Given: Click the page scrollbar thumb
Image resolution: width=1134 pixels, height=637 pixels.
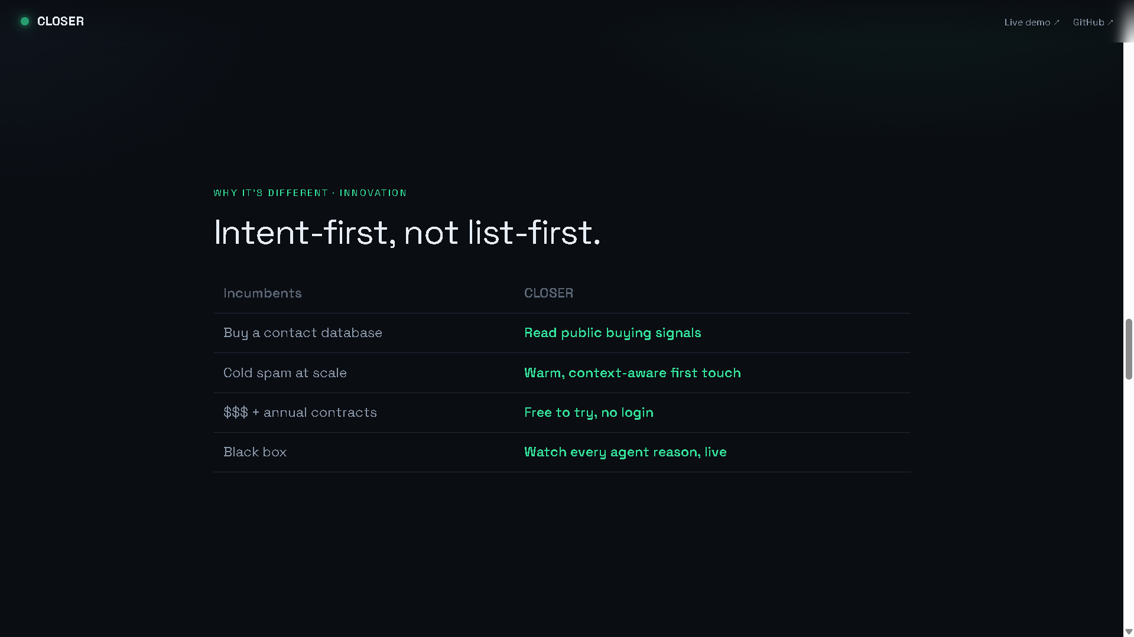Looking at the screenshot, I should point(1129,349).
